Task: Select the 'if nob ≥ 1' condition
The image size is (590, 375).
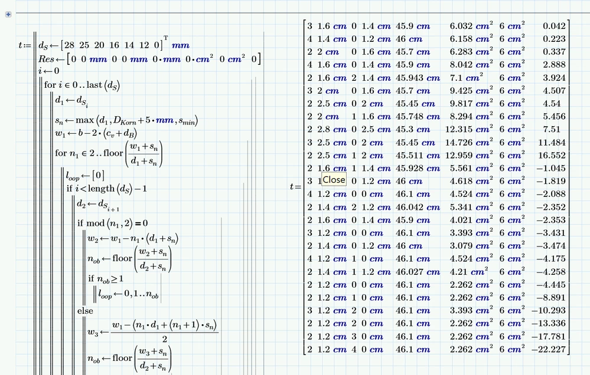Action: [x=106, y=279]
